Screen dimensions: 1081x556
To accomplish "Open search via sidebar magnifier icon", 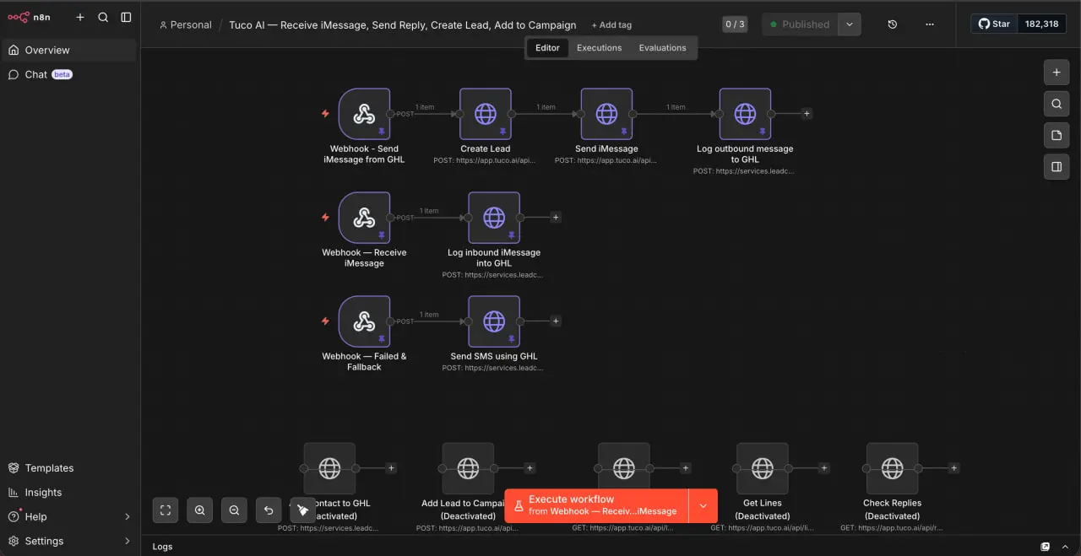I will [x=103, y=17].
